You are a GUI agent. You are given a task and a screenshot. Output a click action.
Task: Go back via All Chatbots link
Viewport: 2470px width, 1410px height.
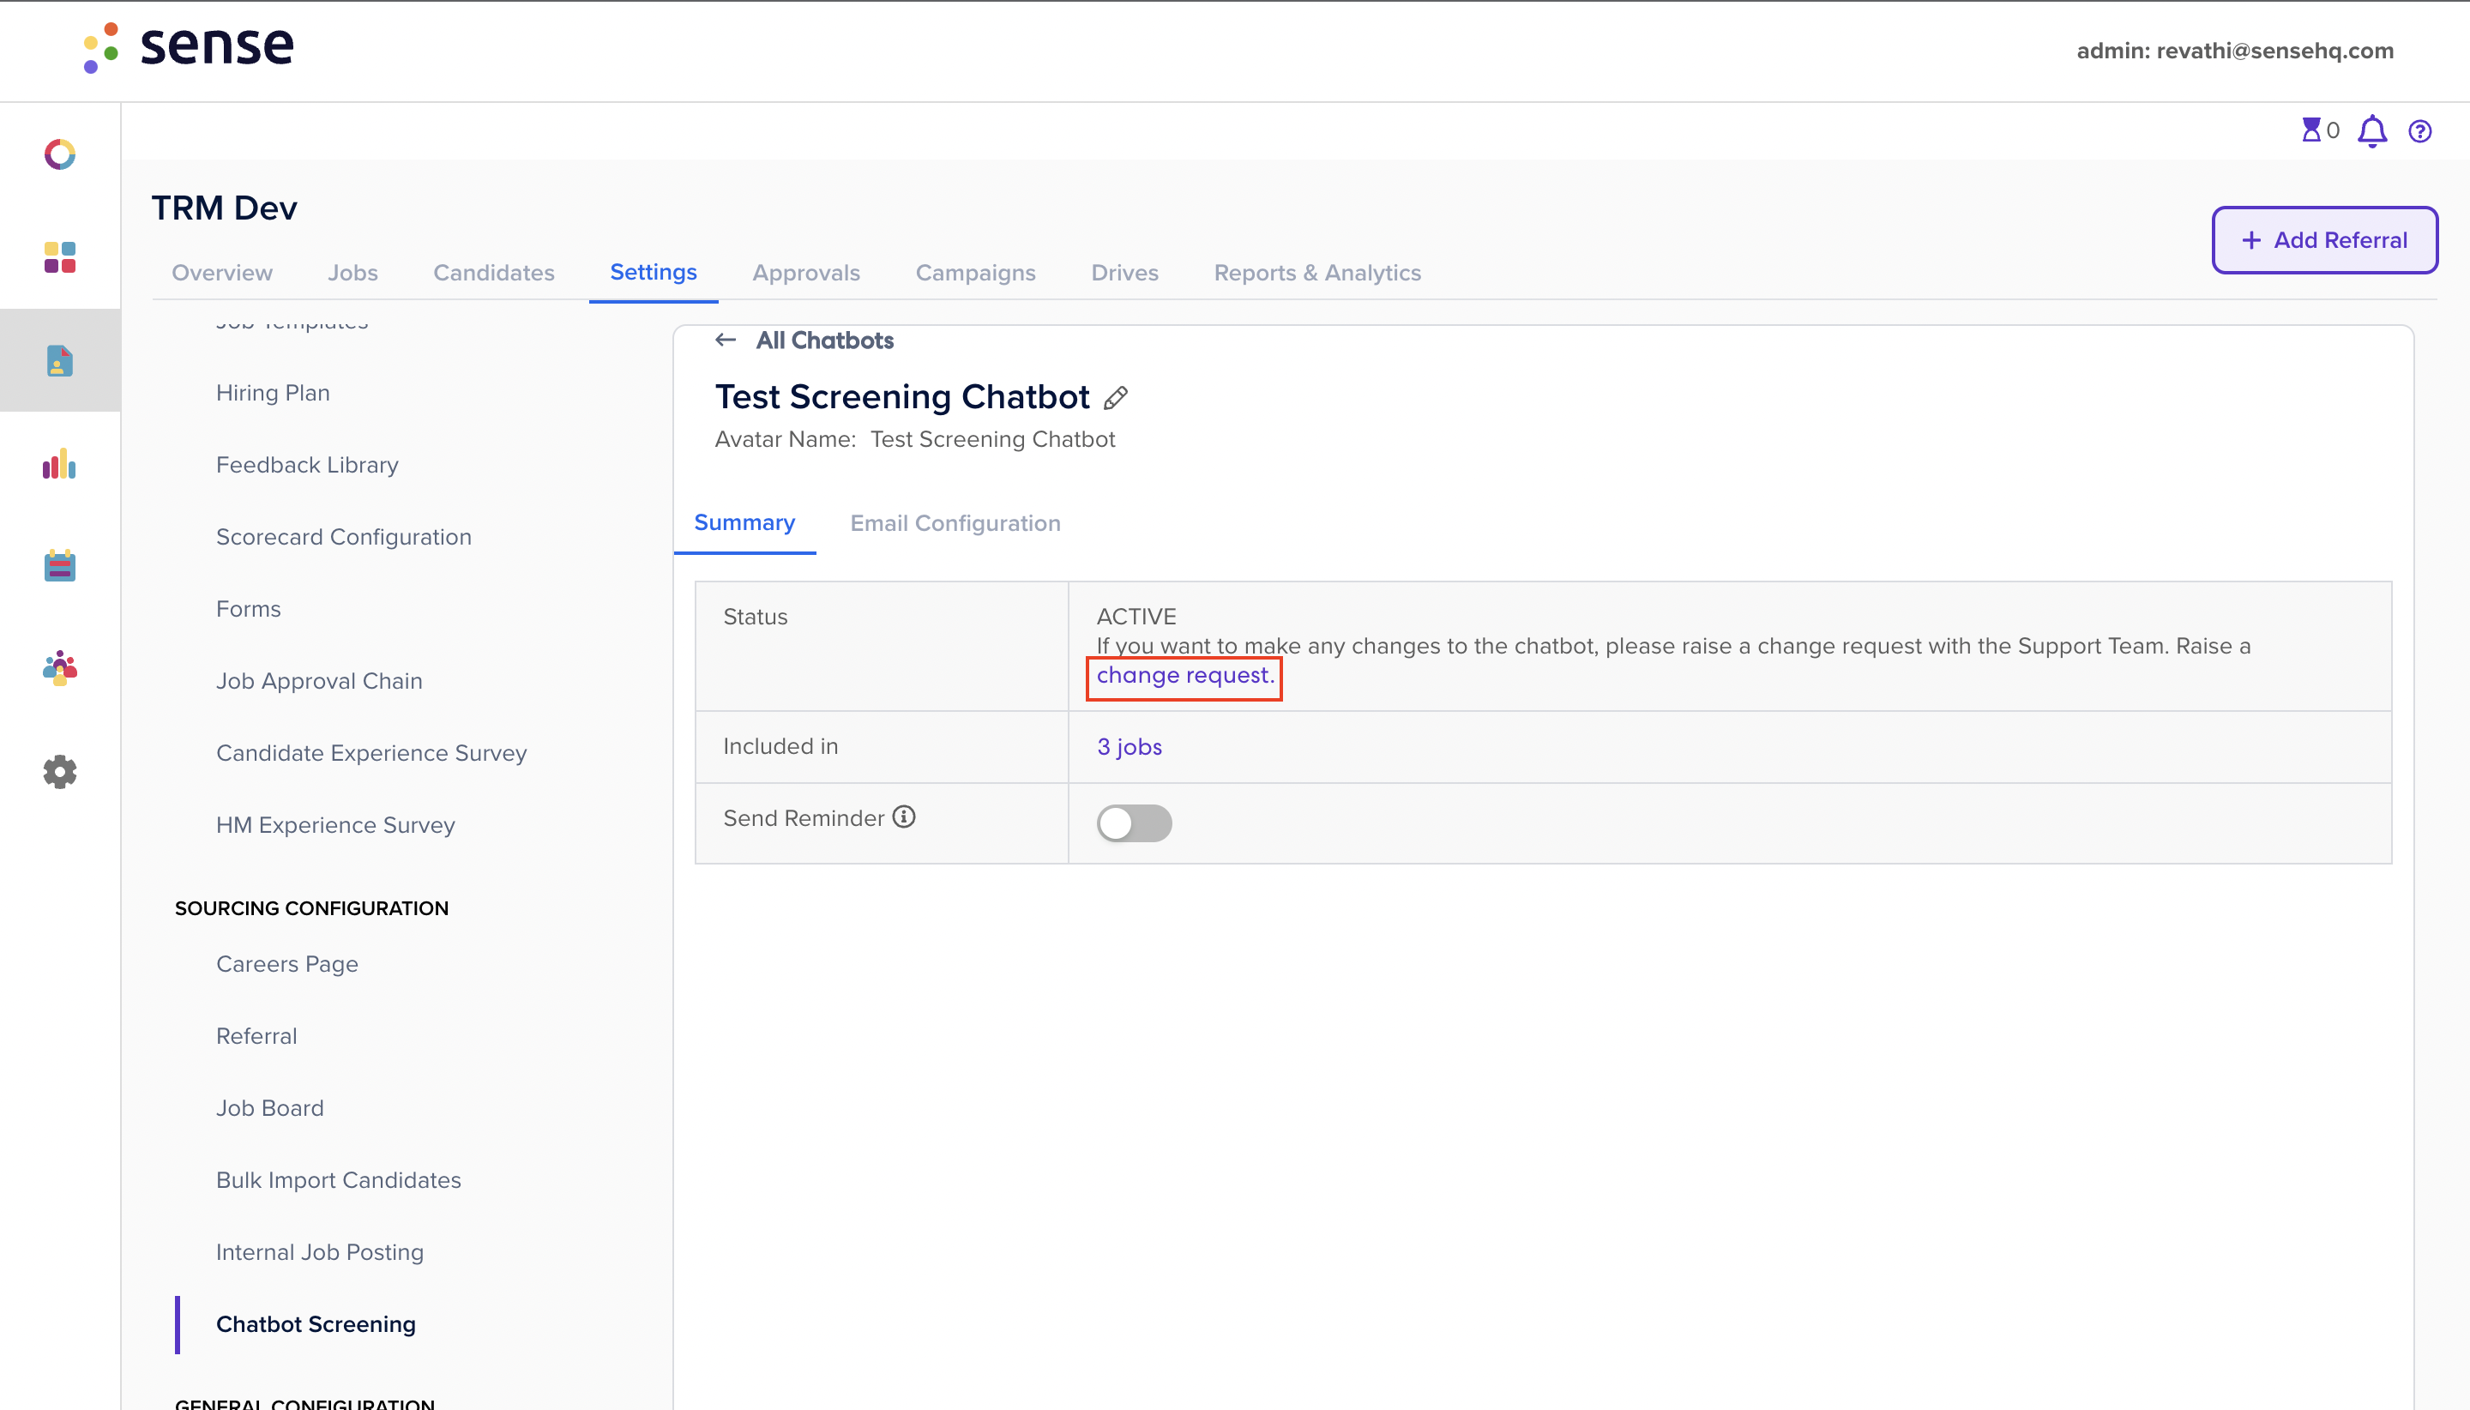coord(825,340)
